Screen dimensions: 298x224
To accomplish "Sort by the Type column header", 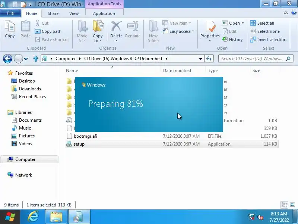I will pyautogui.click(x=213, y=71).
